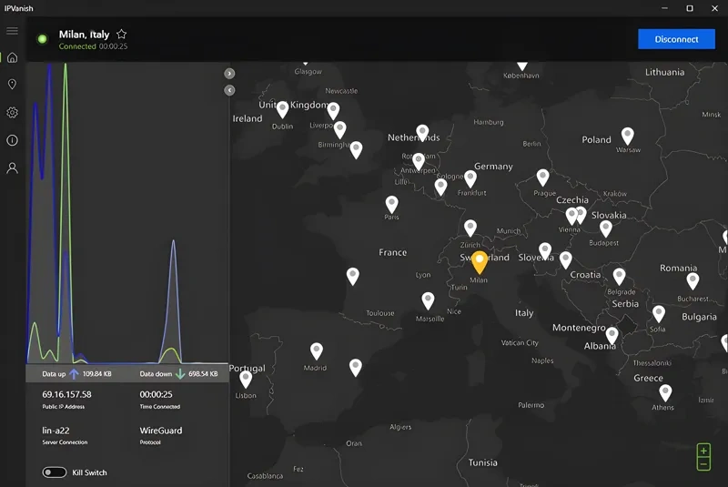Toggle the Kill Switch

click(55, 472)
